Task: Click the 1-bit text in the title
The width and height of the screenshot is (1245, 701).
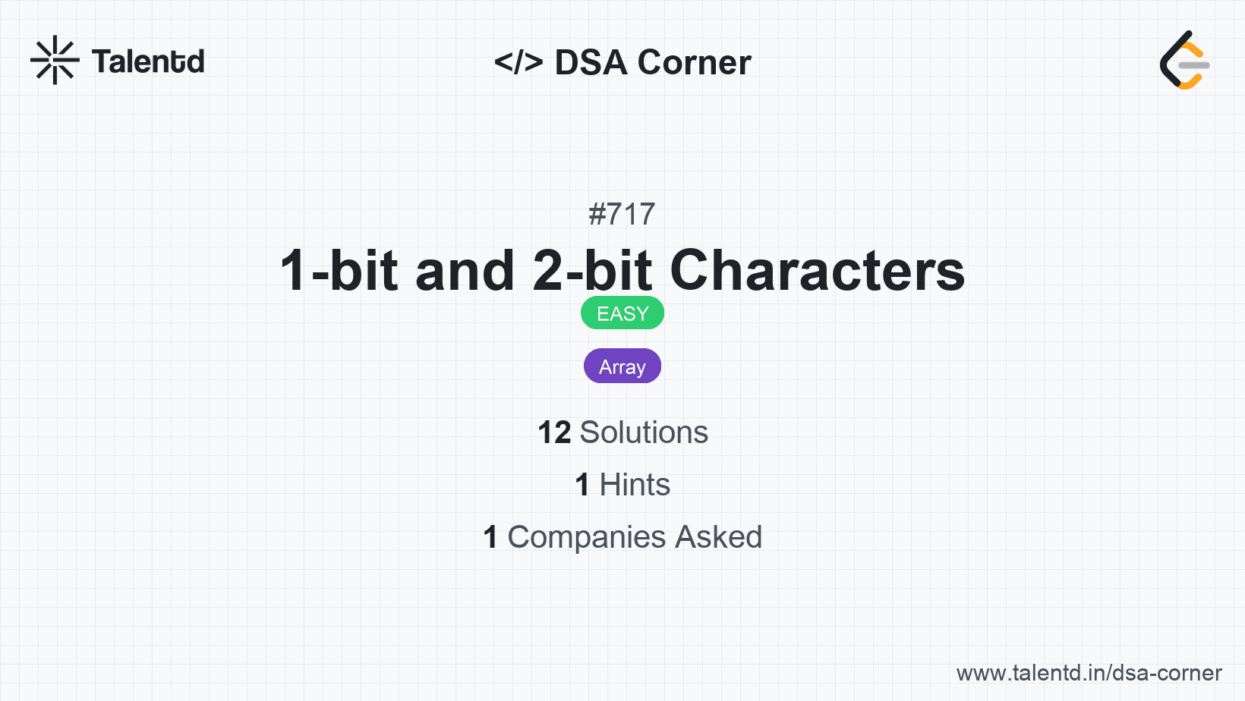Action: tap(339, 271)
